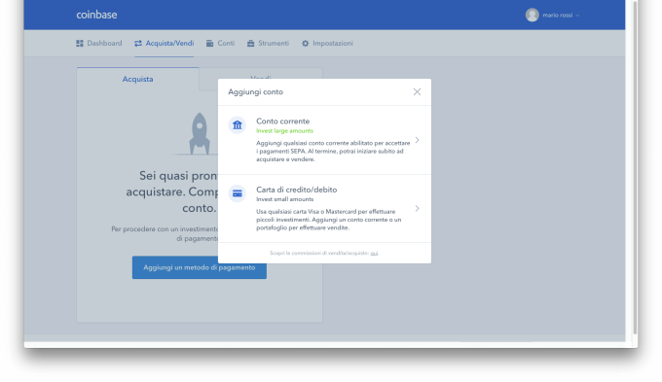662x382 pixels.
Task: Click the rocket illustration
Action: click(x=200, y=134)
